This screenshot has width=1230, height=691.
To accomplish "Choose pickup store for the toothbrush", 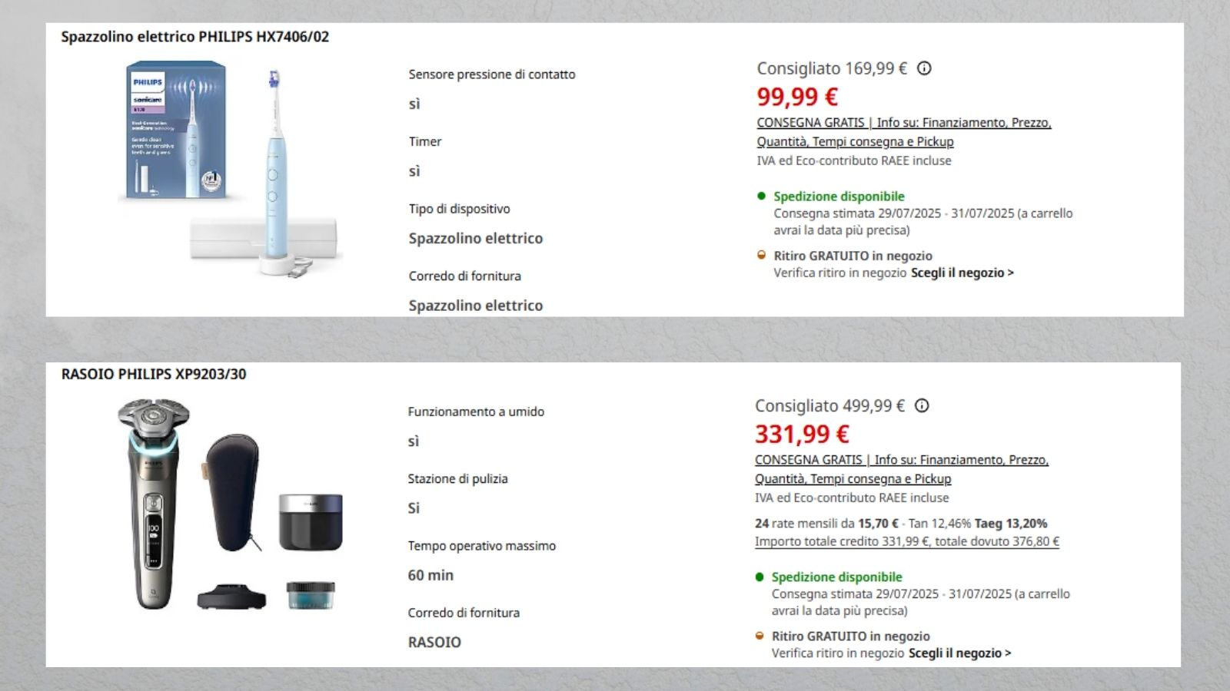I will coord(962,273).
